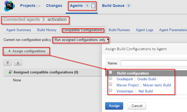Check the Maven tests Build checkbox

tap(110, 84)
